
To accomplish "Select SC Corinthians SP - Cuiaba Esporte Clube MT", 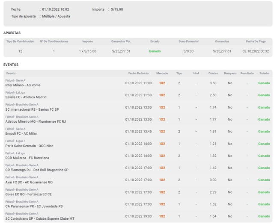I will 40,218.
